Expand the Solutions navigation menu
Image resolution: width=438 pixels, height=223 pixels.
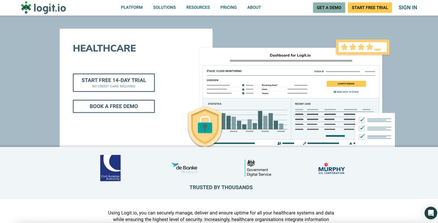pos(164,7)
